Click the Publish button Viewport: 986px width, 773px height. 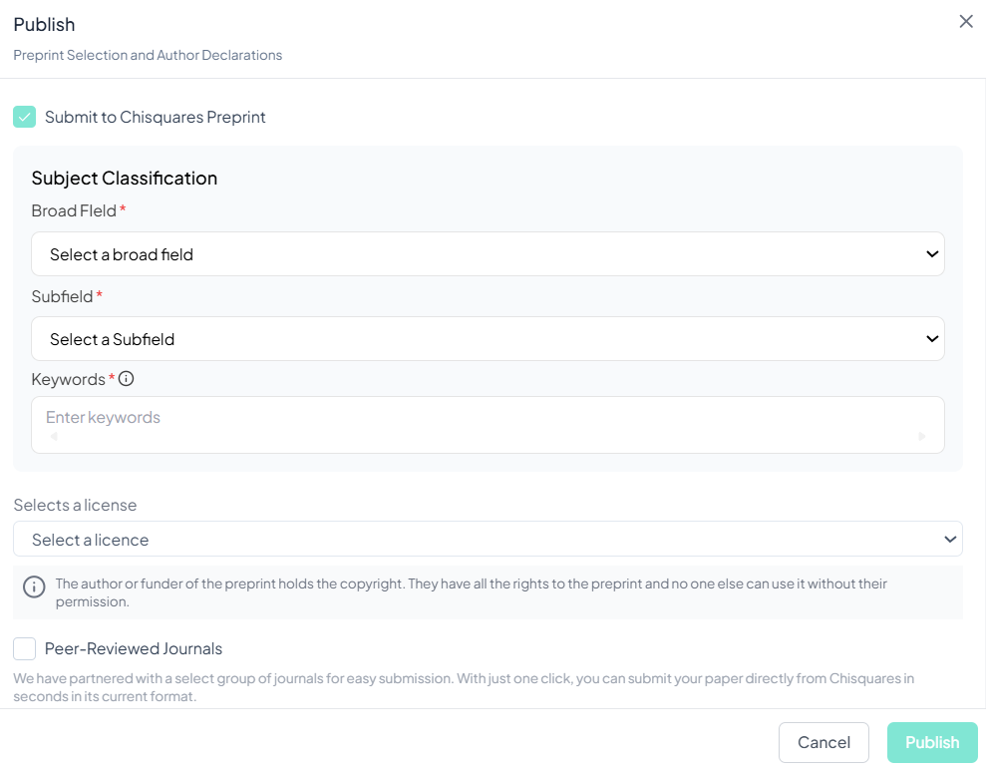tap(931, 742)
